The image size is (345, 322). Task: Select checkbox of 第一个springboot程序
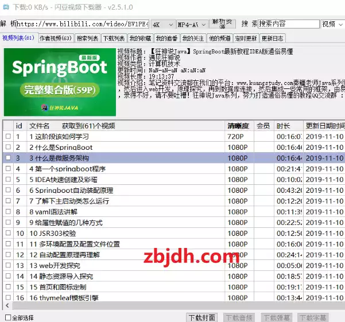pos(8,168)
